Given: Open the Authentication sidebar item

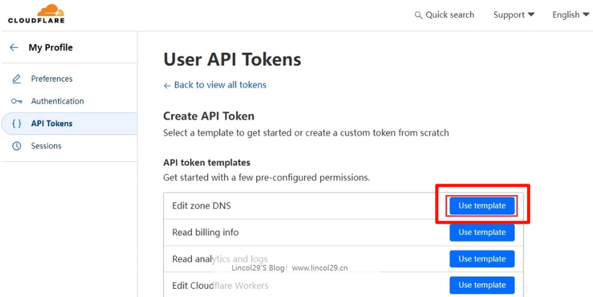Looking at the screenshot, I should point(57,101).
